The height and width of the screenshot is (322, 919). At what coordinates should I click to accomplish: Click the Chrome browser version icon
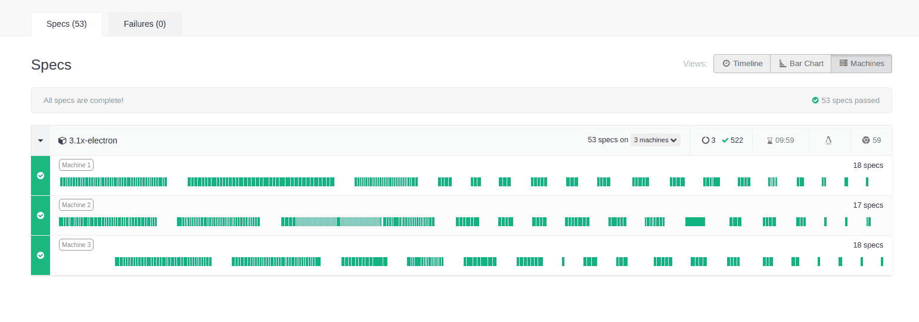(x=865, y=140)
